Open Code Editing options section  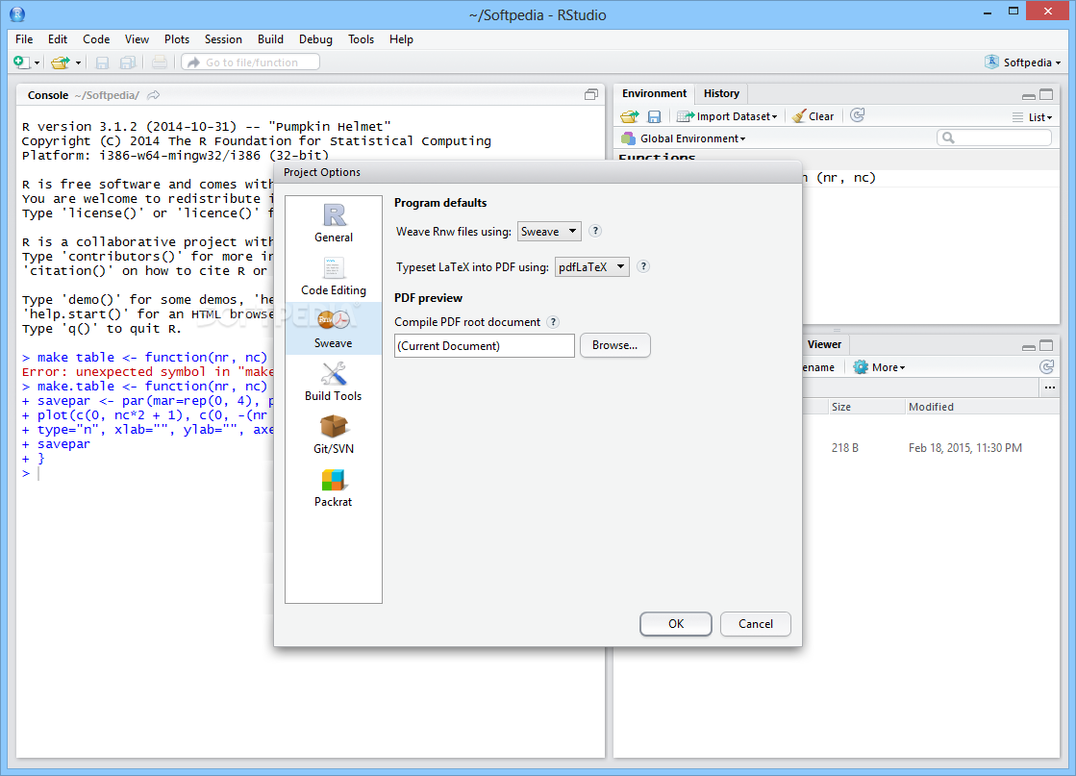click(x=334, y=277)
